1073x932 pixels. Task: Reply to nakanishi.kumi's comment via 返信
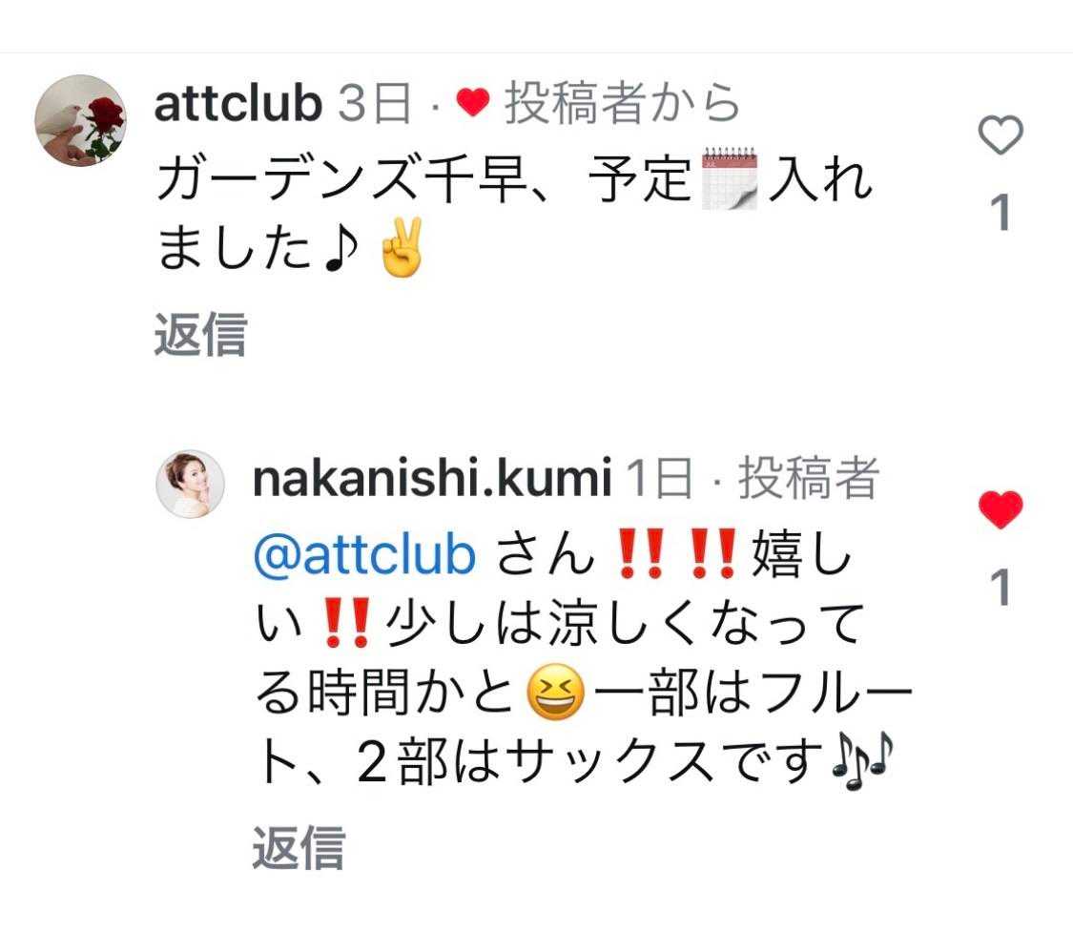(299, 847)
